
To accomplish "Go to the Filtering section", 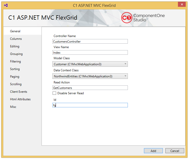I will pyautogui.click(x=15, y=61).
